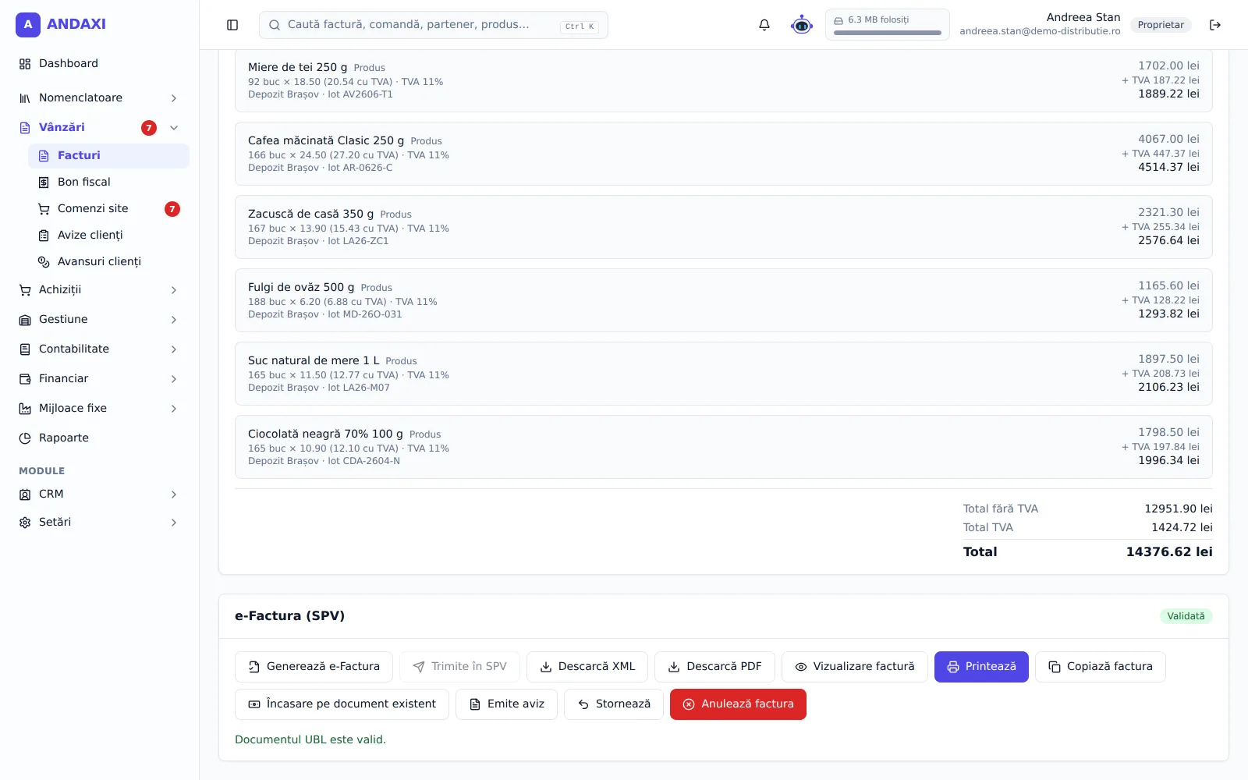The image size is (1248, 780).
Task: Collapse Vânzări section chevron
Action: (174, 128)
